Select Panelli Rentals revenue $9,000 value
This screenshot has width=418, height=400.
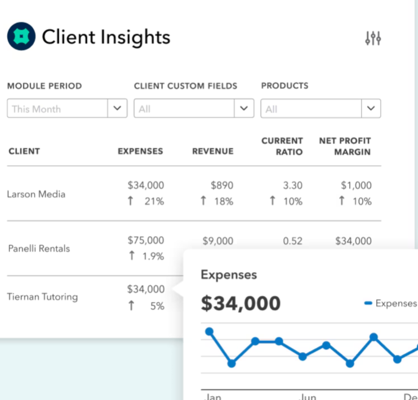tap(218, 241)
